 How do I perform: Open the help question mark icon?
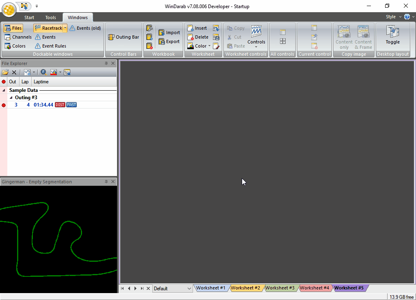tap(407, 17)
